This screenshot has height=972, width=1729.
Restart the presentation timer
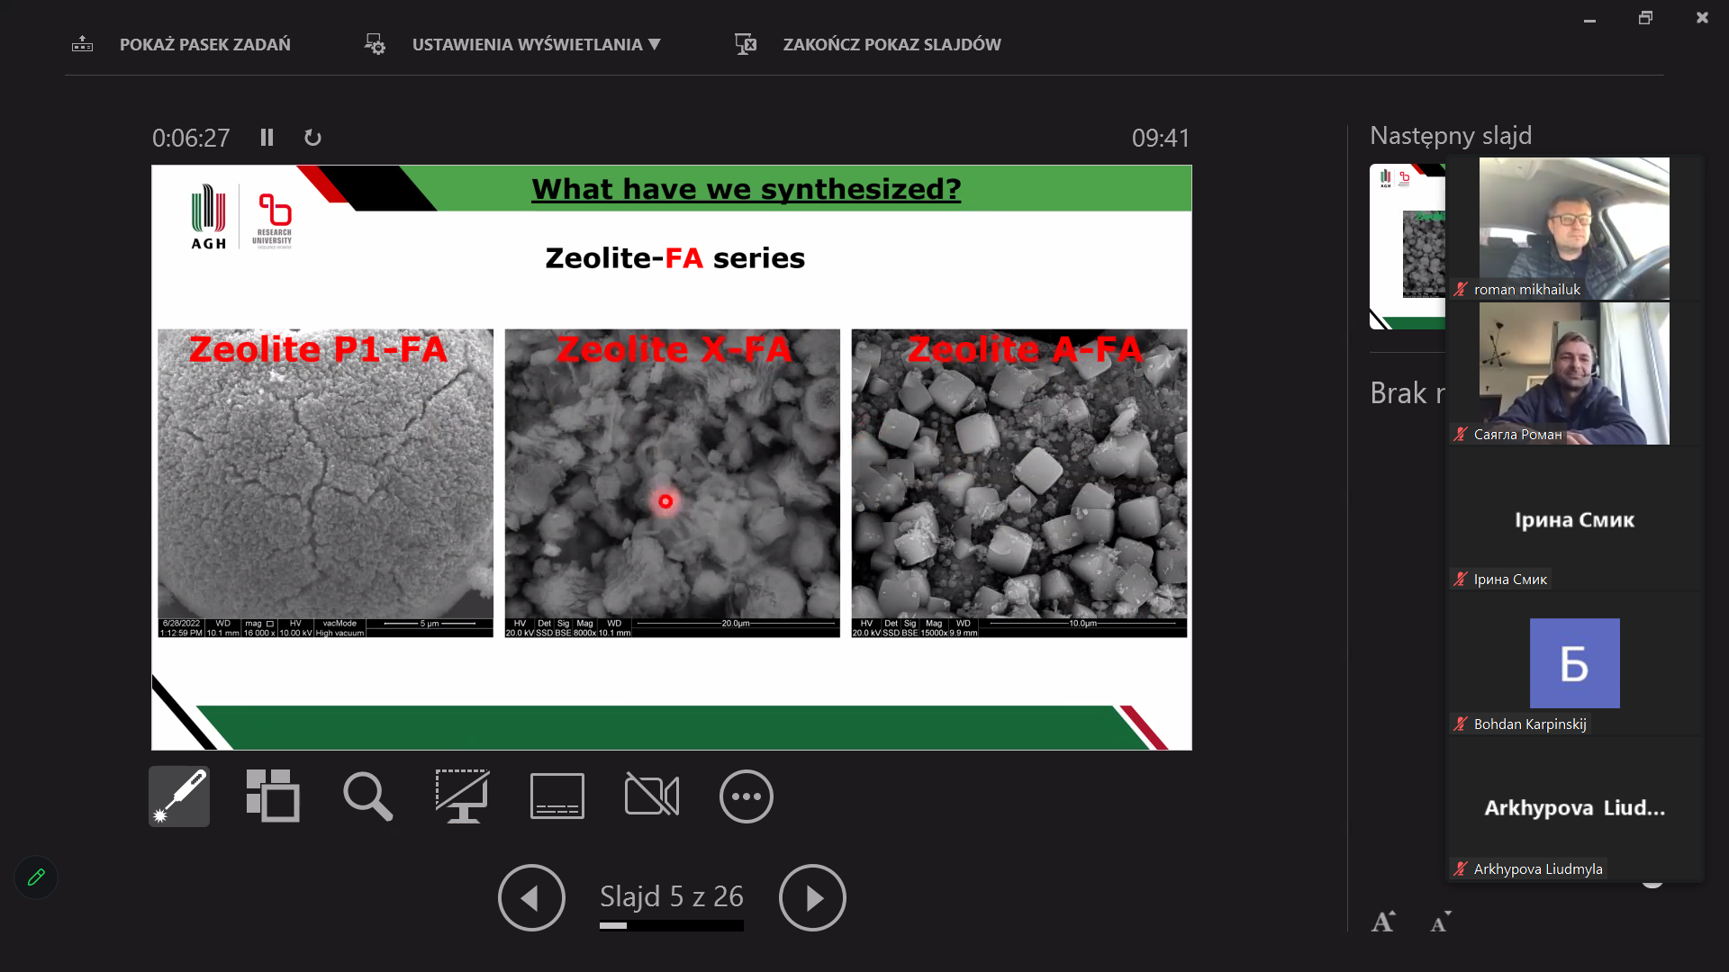click(x=312, y=138)
